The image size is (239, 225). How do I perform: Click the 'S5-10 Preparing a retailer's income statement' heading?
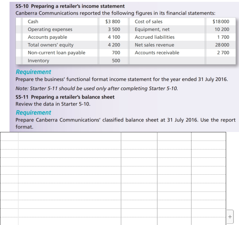click(x=70, y=6)
